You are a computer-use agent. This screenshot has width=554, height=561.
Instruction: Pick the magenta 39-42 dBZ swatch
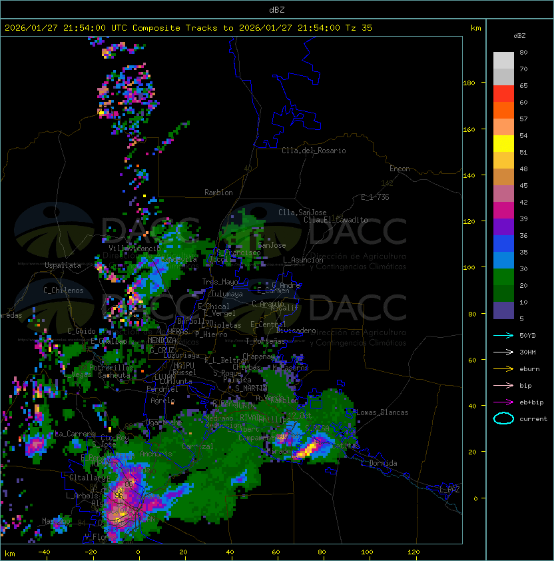pyautogui.click(x=503, y=211)
